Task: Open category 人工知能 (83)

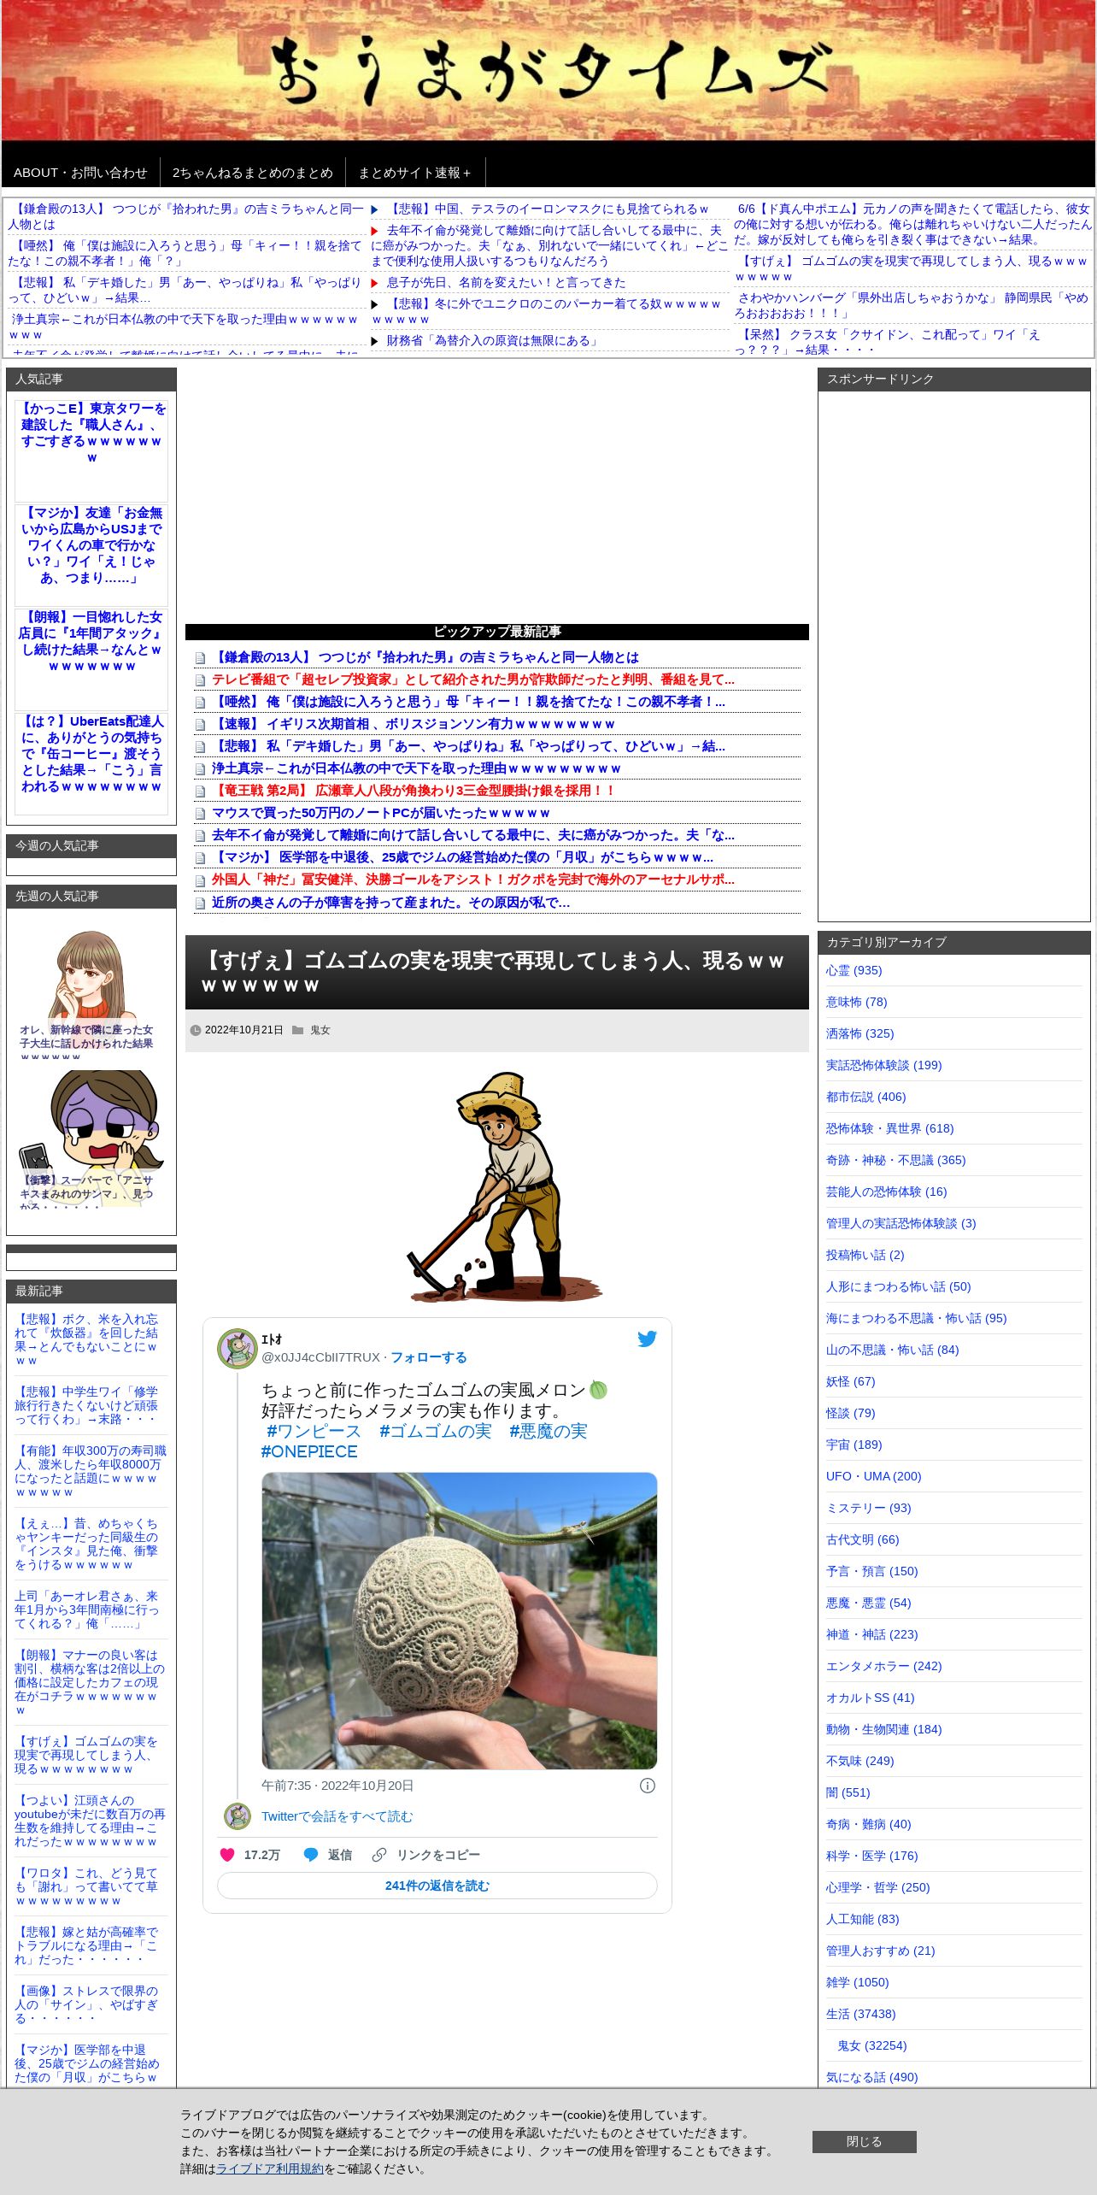Action: (862, 1919)
